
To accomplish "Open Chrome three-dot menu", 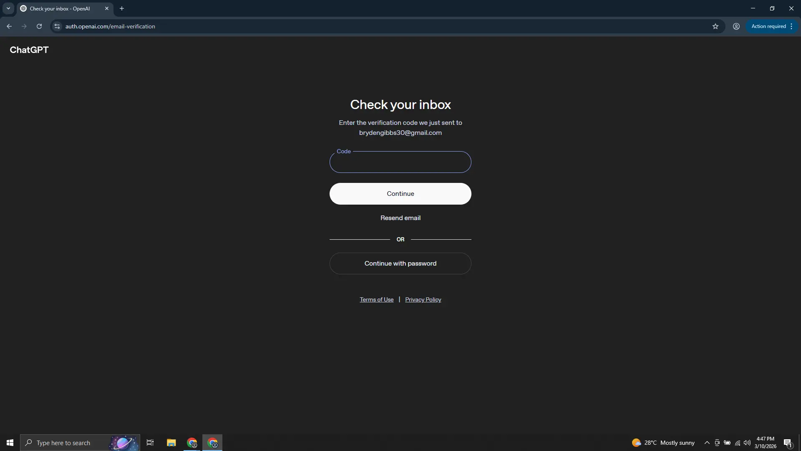I will coord(791,26).
